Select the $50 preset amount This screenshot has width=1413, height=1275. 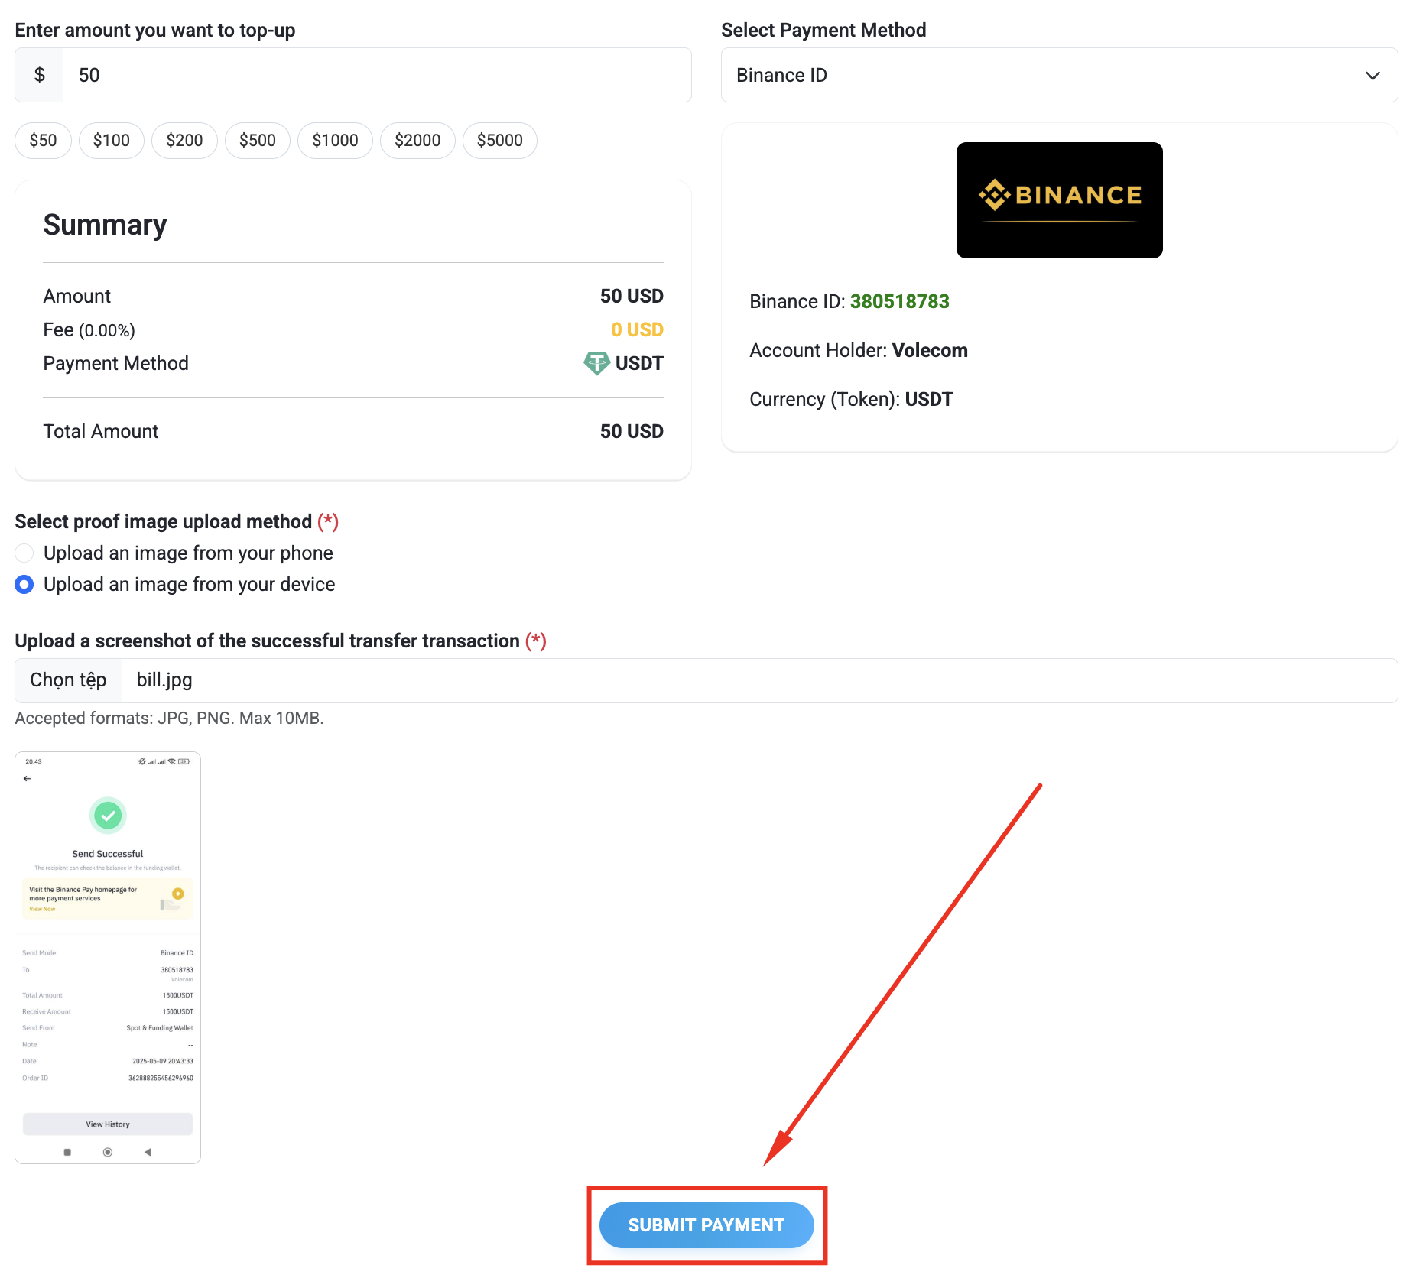pyautogui.click(x=43, y=141)
